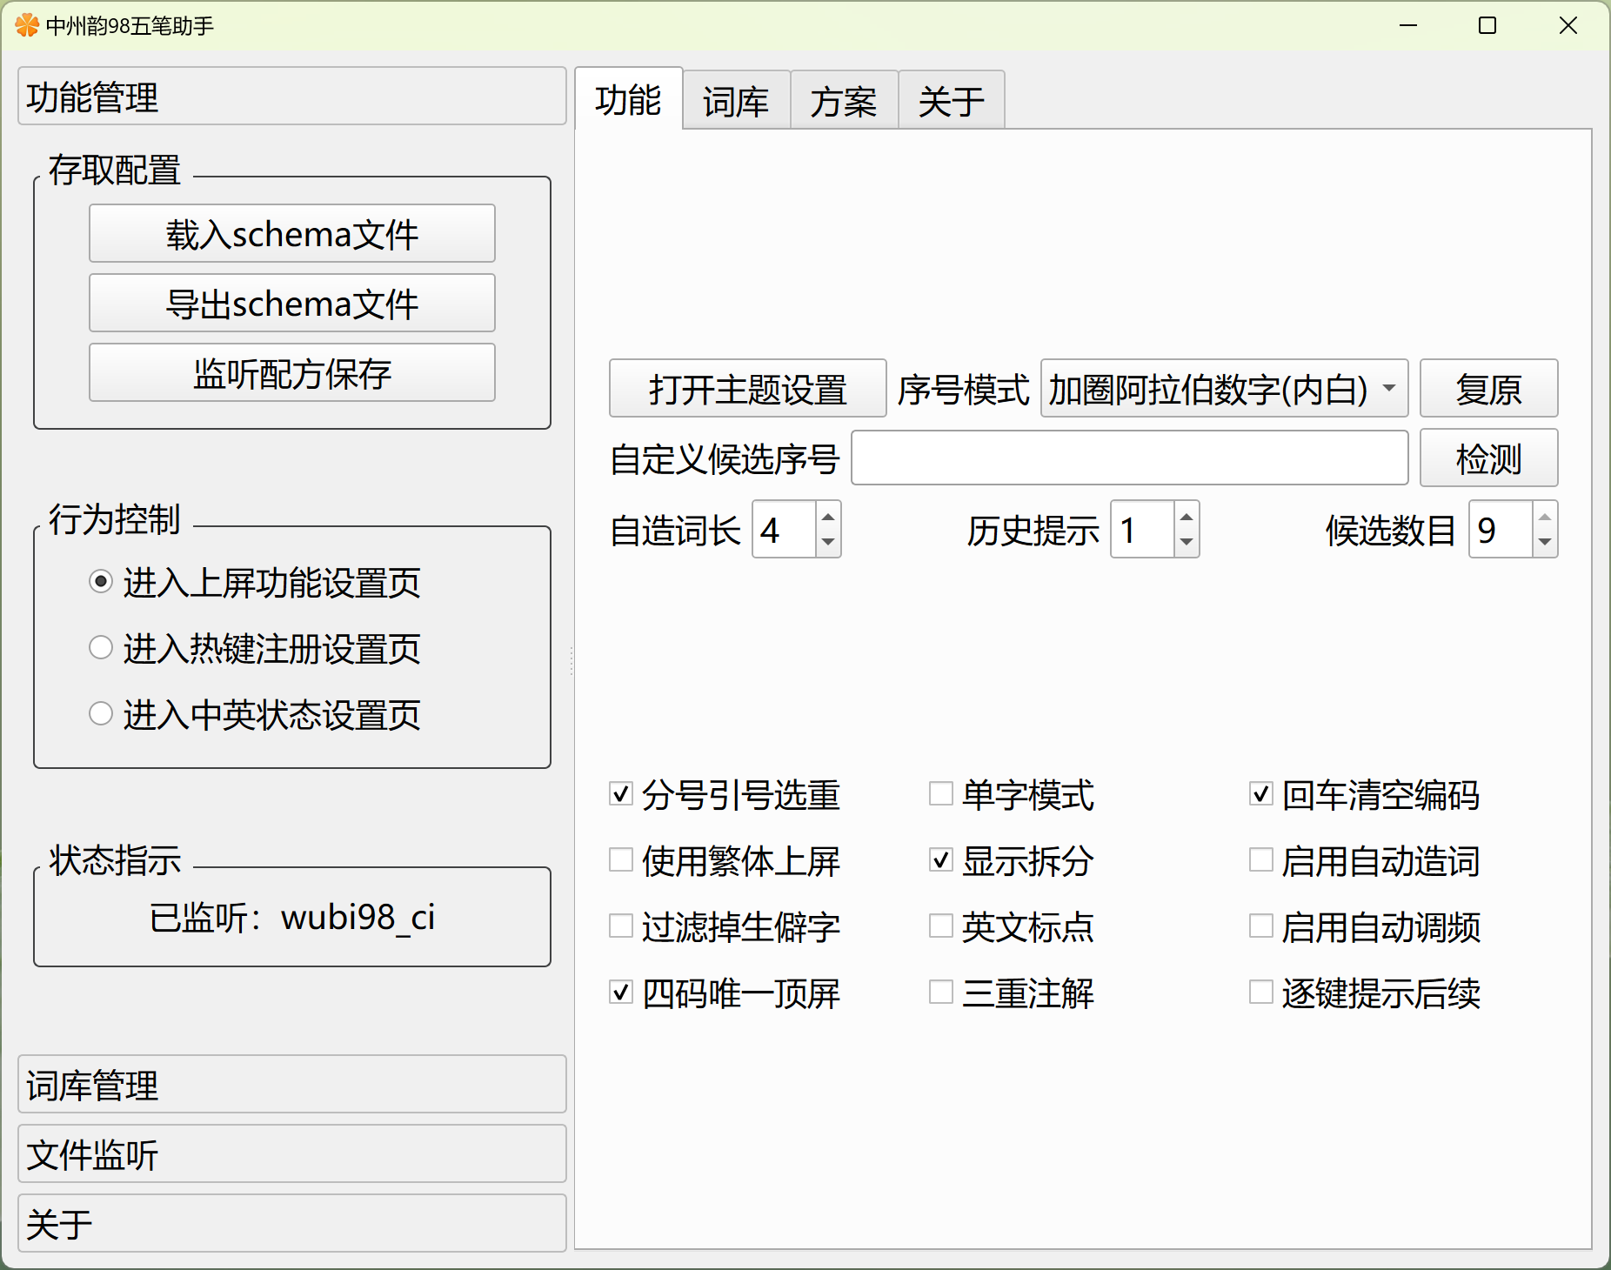Increase 自造词长 value with up arrow
Viewport: 1611px width, 1270px height.
[x=828, y=517]
